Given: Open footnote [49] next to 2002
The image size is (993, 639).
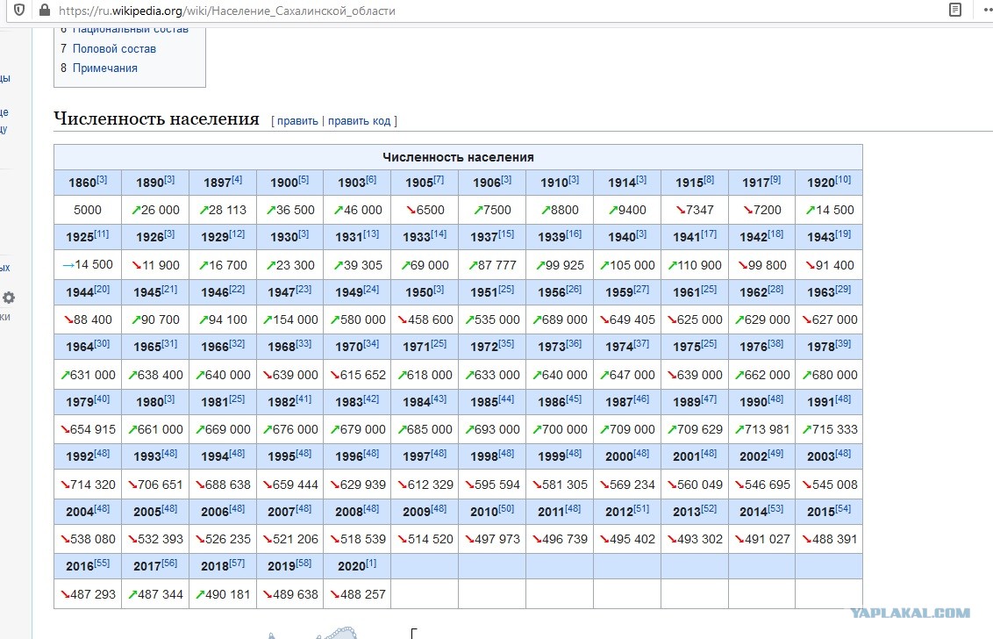Looking at the screenshot, I should [x=775, y=453].
